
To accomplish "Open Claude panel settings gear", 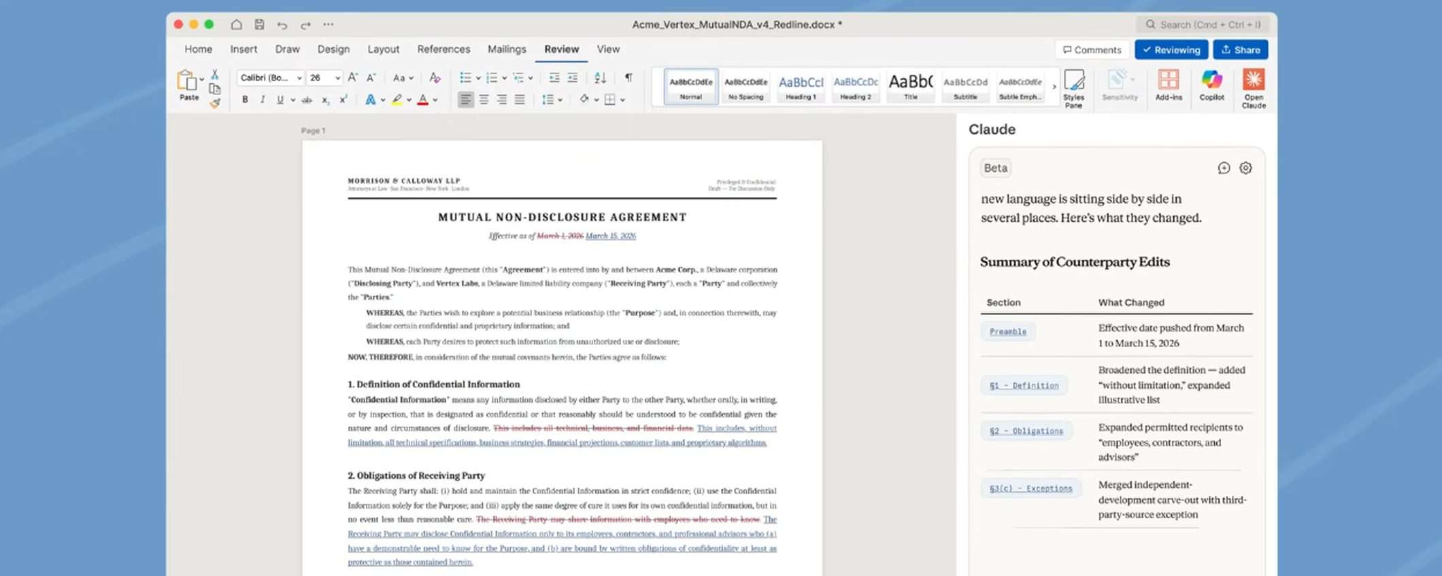I will coord(1245,168).
